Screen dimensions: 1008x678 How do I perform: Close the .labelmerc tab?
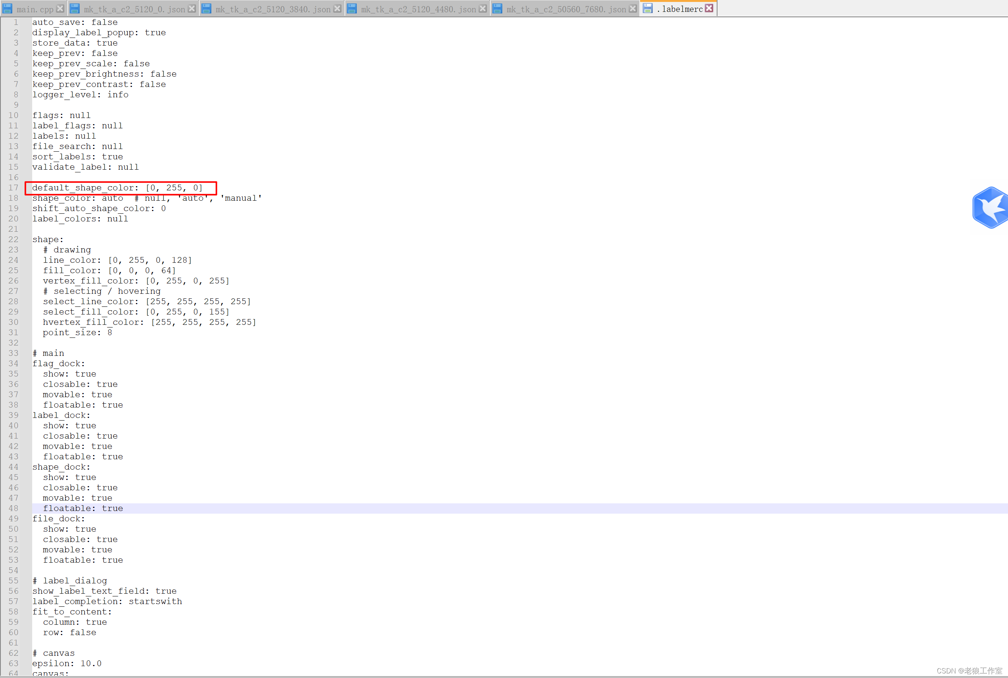[709, 8]
